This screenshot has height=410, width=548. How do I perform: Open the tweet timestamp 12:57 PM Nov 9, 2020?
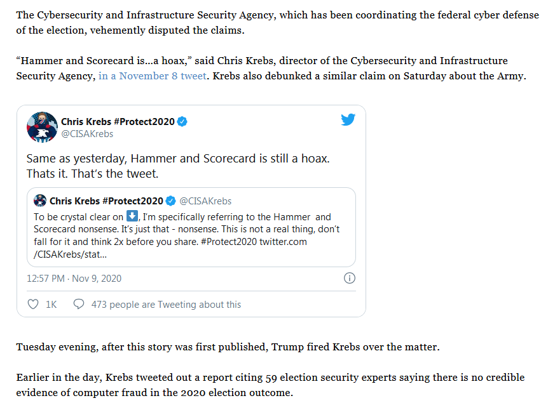click(74, 279)
